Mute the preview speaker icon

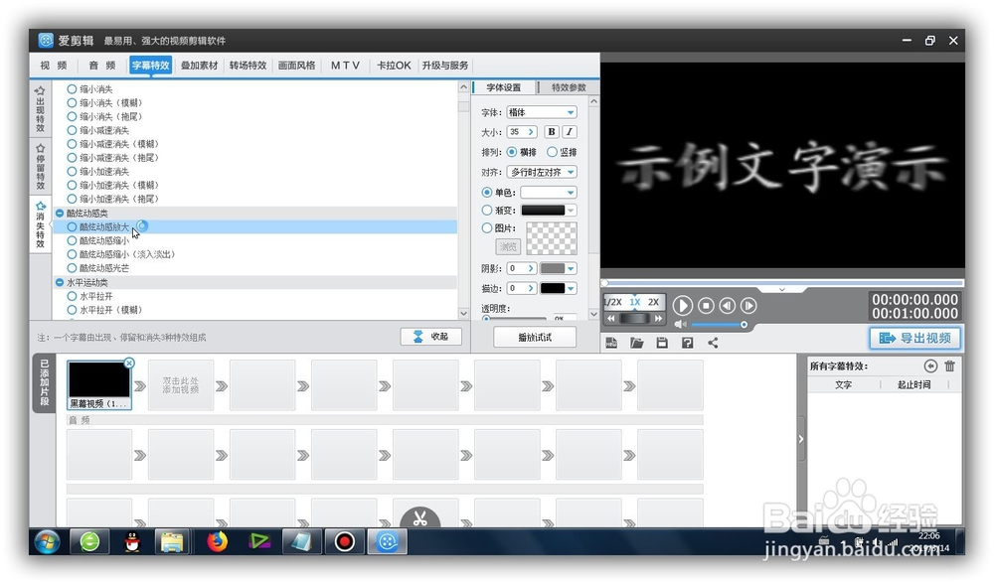[680, 325]
